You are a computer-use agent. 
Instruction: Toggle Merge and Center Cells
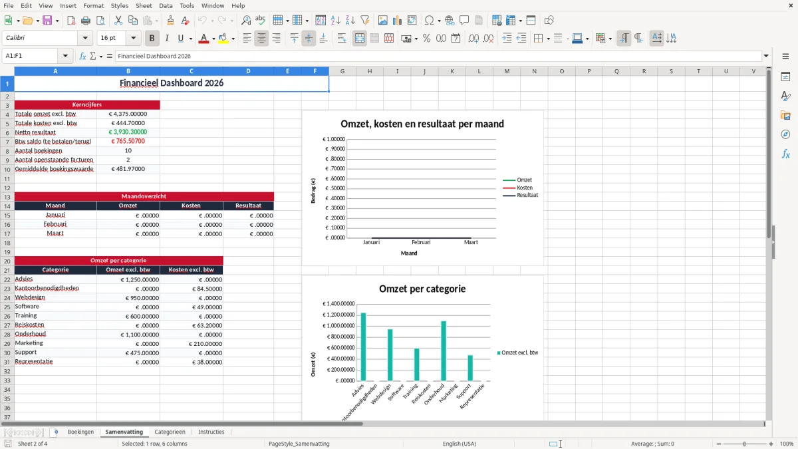click(x=360, y=39)
